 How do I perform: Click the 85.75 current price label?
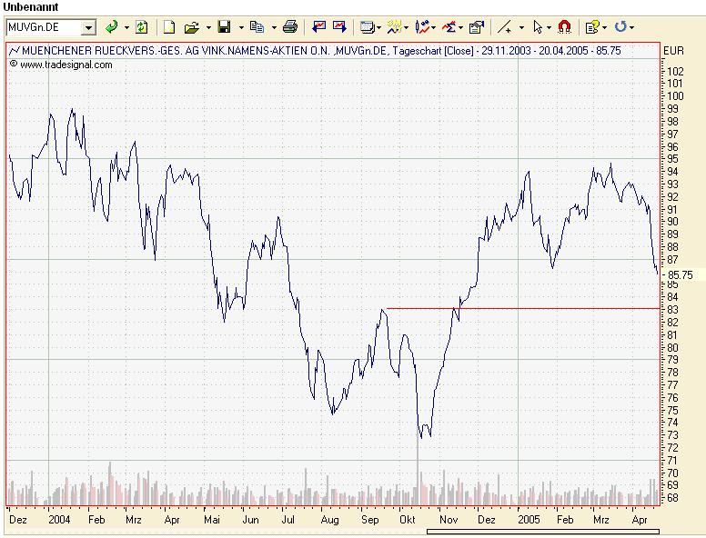tap(681, 275)
